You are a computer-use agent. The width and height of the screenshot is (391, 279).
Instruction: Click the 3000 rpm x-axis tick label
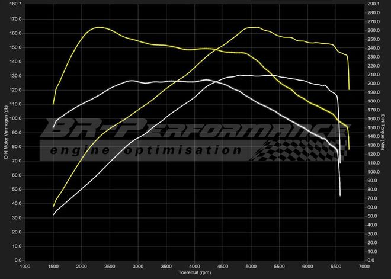point(138,267)
